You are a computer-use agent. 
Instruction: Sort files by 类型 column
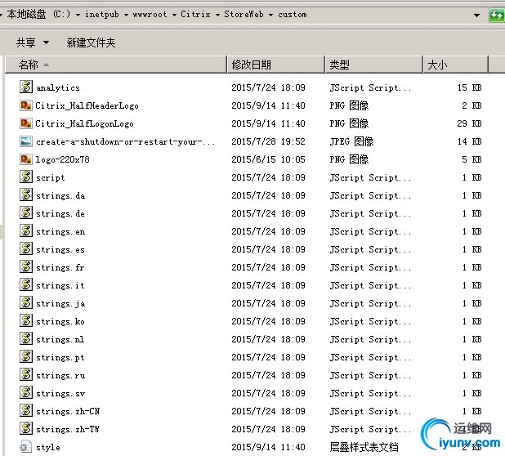tap(374, 65)
